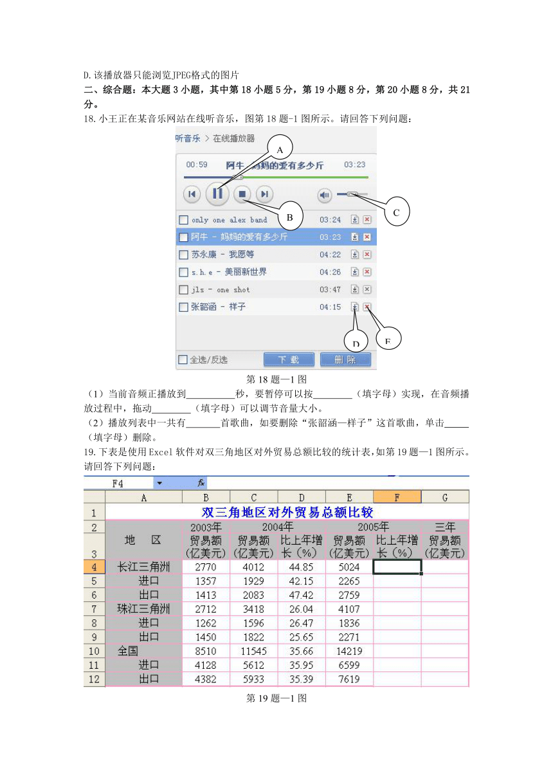553x782 pixels.
Task: Select column E header
Action: tap(349, 496)
